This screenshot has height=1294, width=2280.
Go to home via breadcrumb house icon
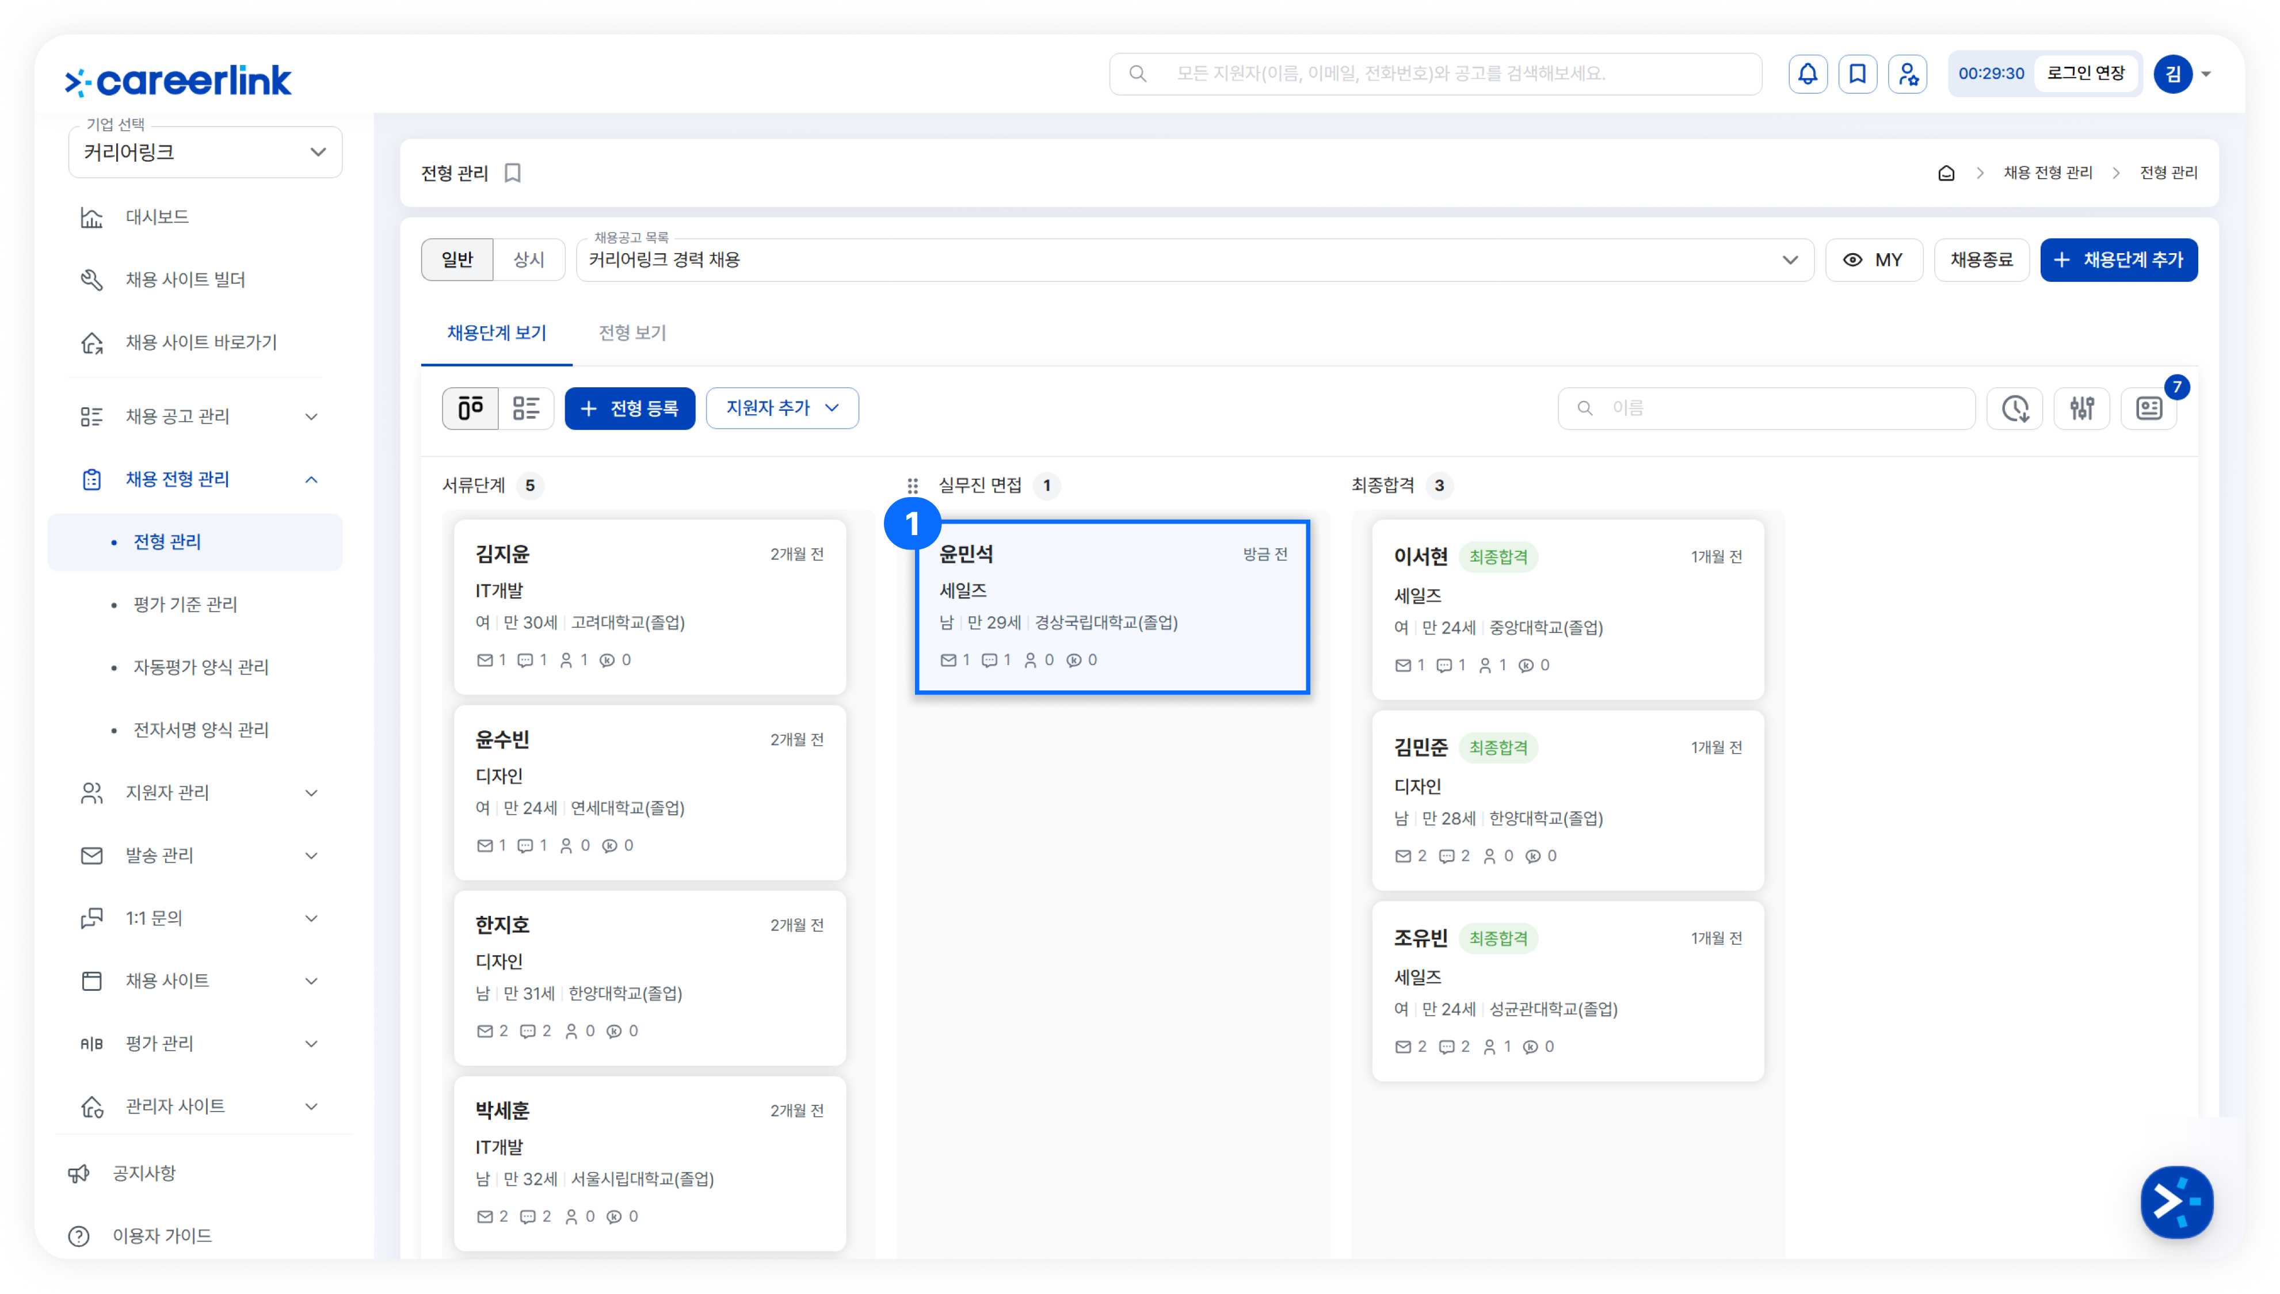(1946, 173)
